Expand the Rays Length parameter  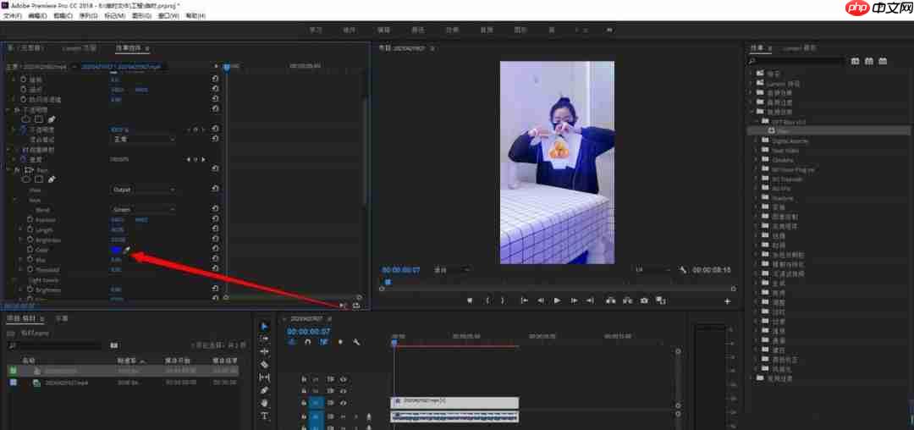[21, 229]
